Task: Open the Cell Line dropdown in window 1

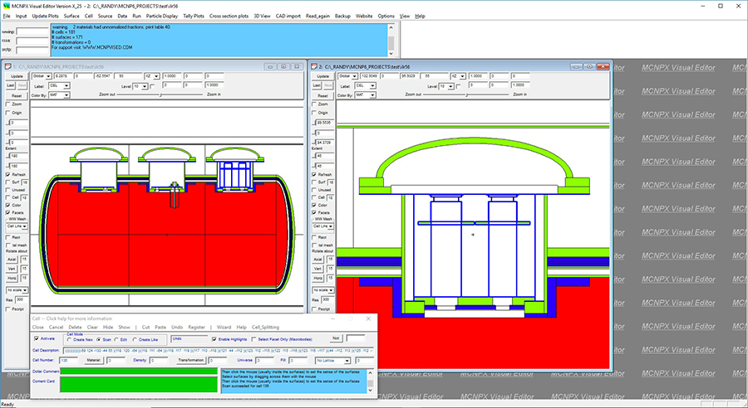Action: point(24,226)
